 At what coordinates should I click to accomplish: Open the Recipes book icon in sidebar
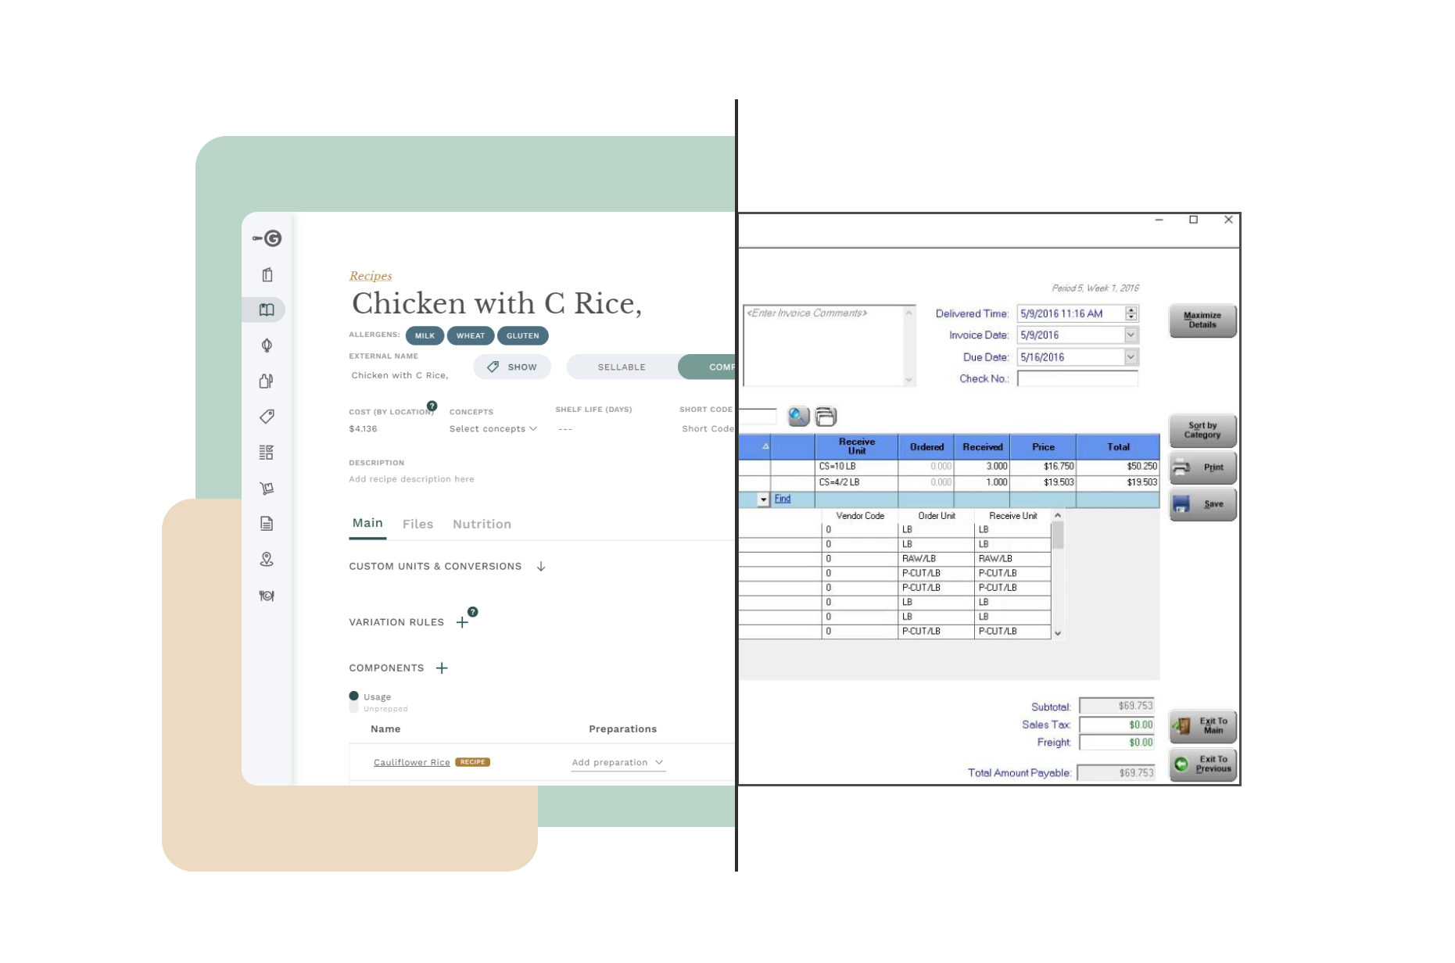267,310
